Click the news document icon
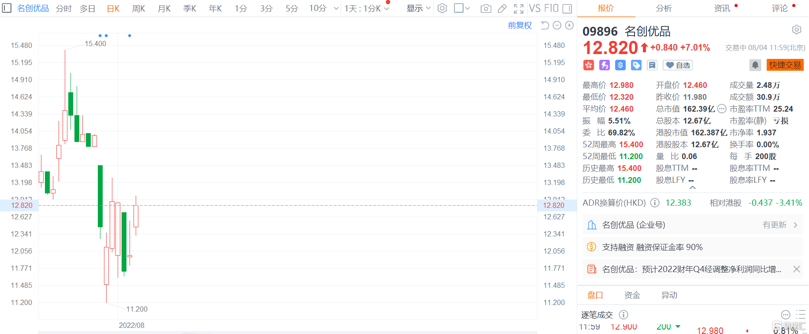 click(x=592, y=269)
